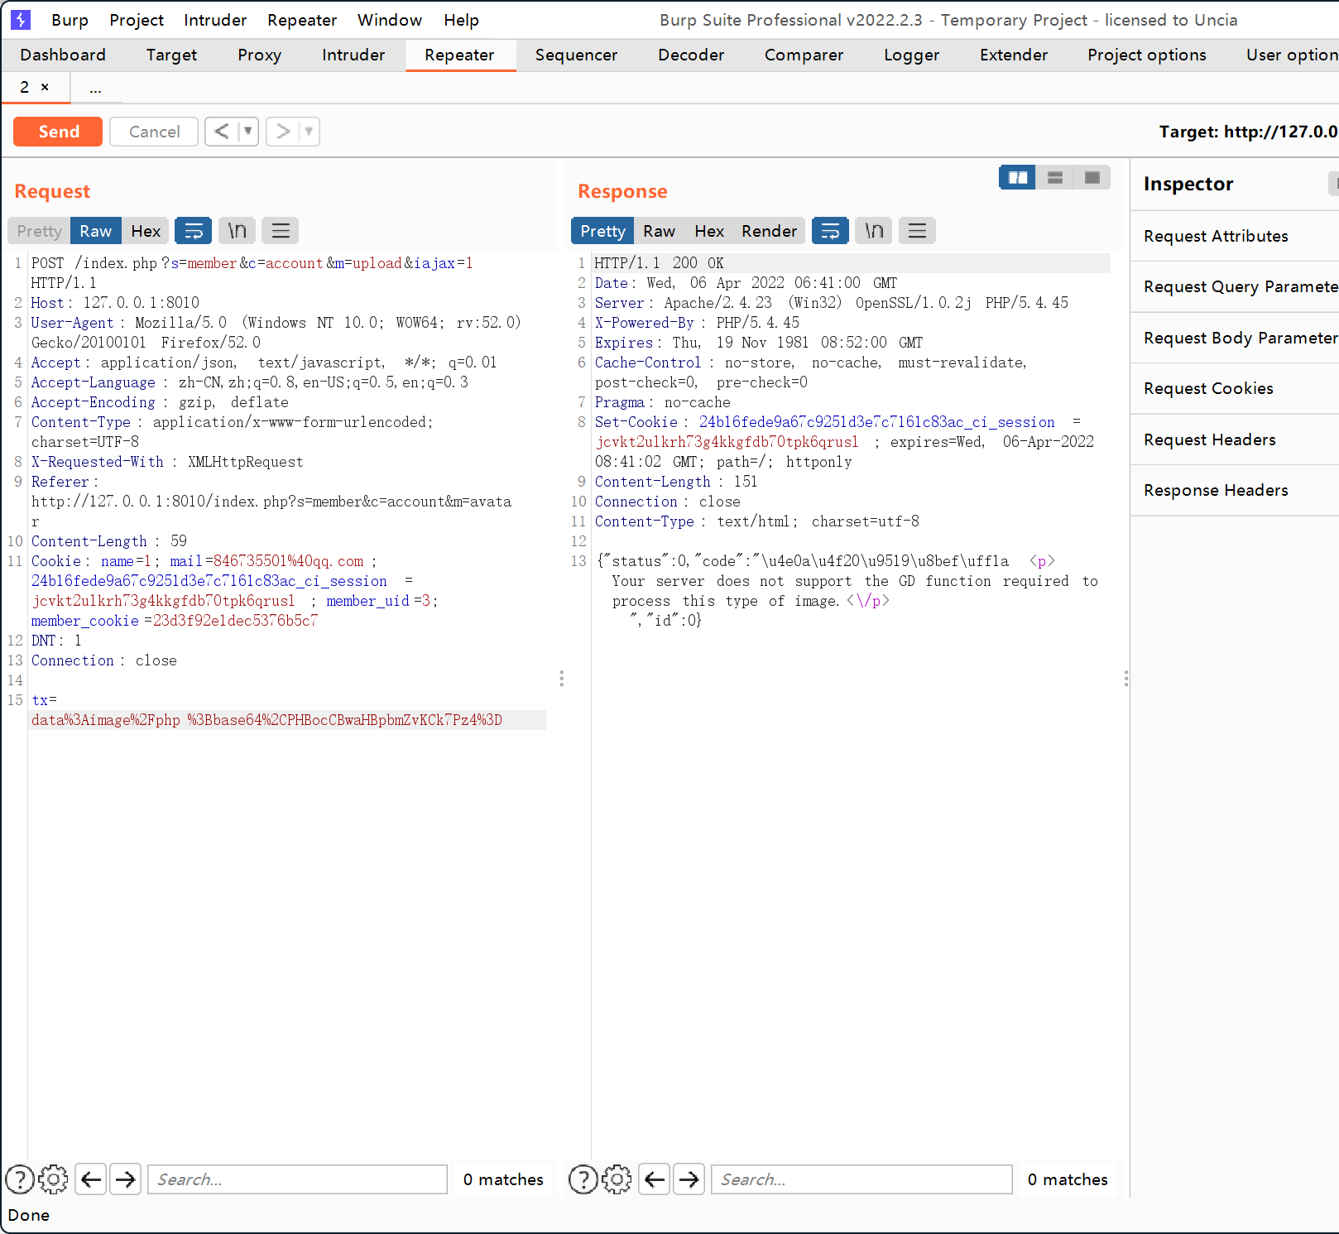Expand Request Headers in Inspector

point(1235,439)
